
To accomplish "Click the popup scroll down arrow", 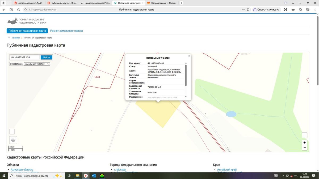I will pyautogui.click(x=186, y=97).
